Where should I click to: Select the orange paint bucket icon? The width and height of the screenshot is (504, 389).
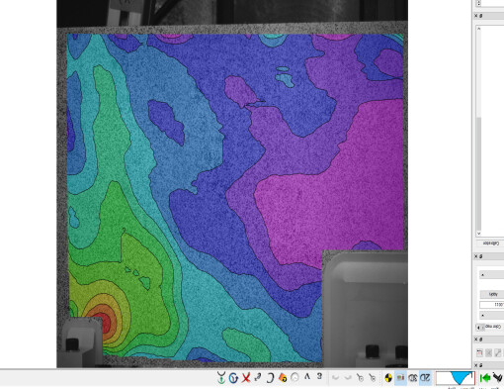[x=283, y=377]
